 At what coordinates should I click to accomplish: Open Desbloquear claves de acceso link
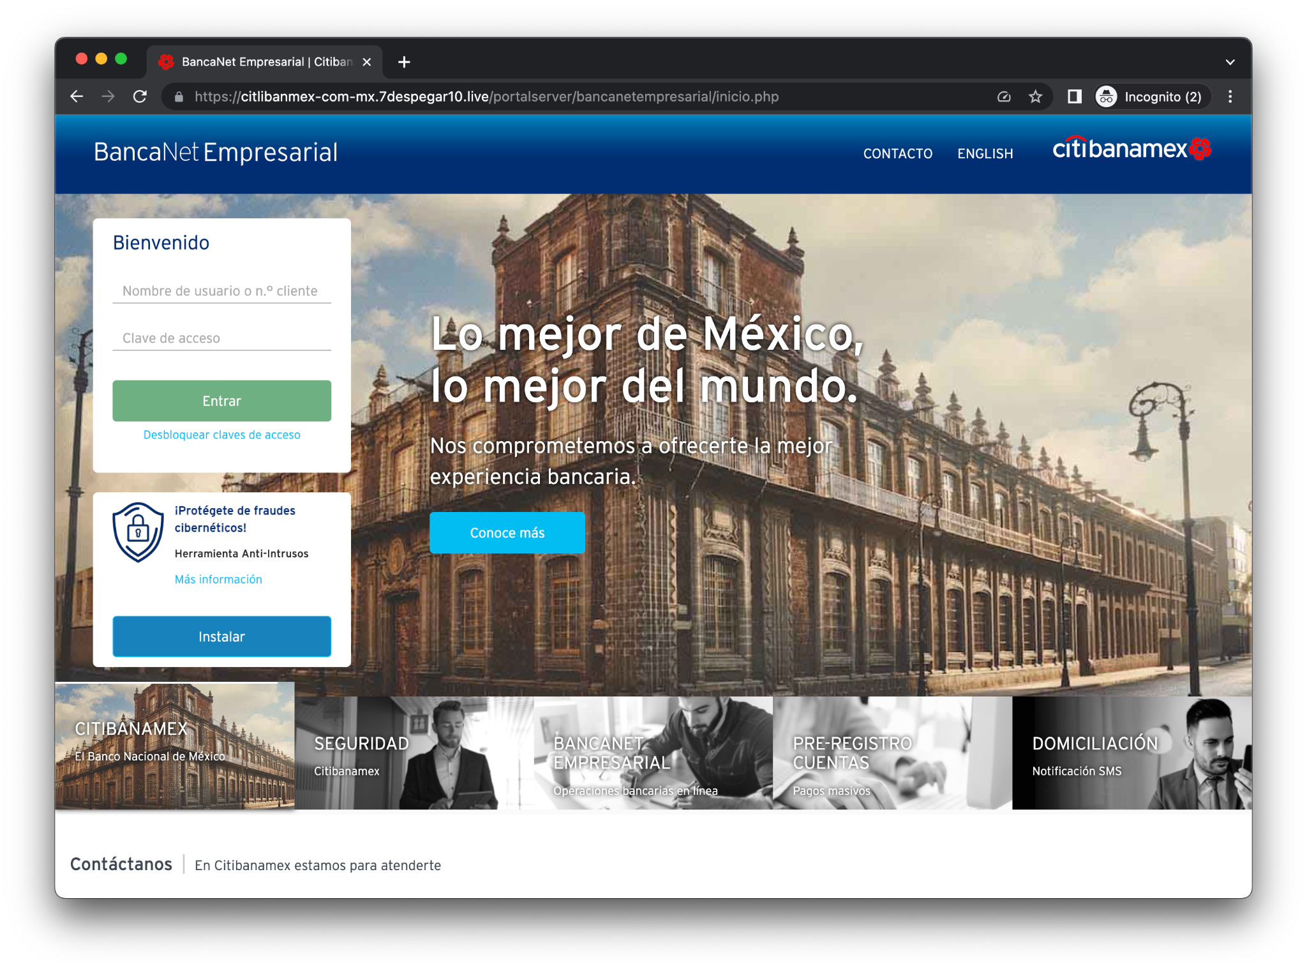(x=221, y=435)
